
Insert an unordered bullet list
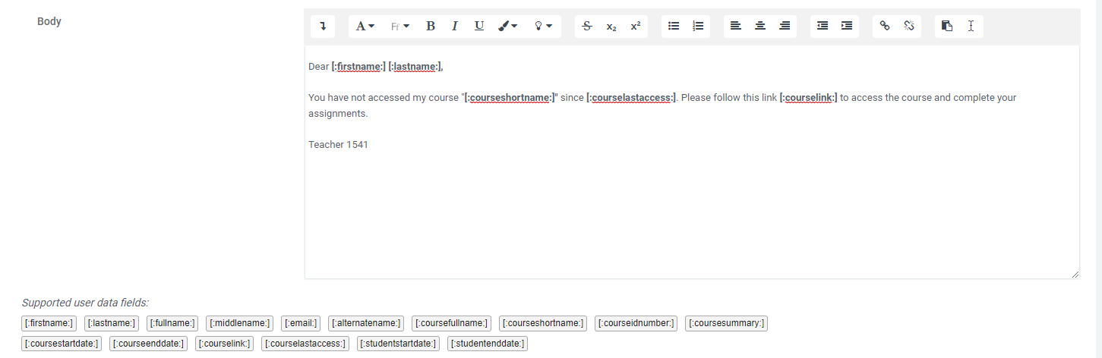[674, 27]
